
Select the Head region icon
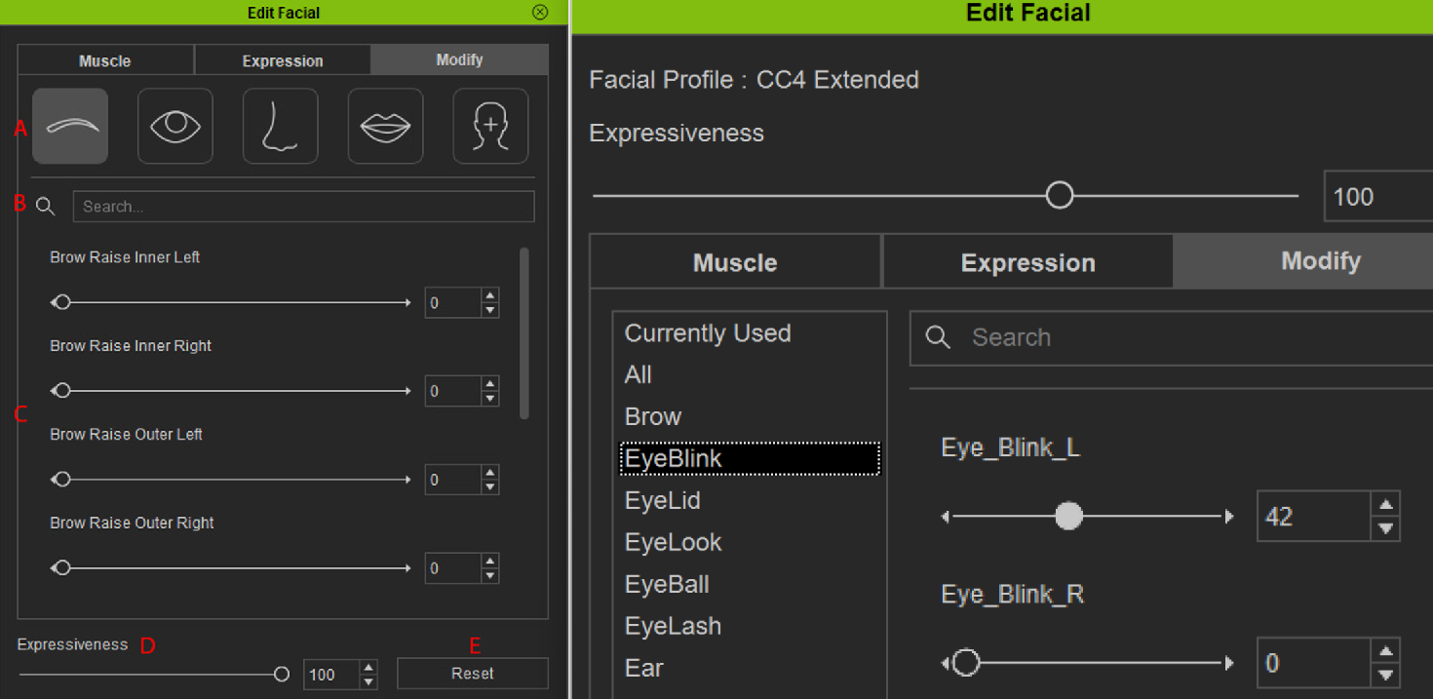coord(490,126)
